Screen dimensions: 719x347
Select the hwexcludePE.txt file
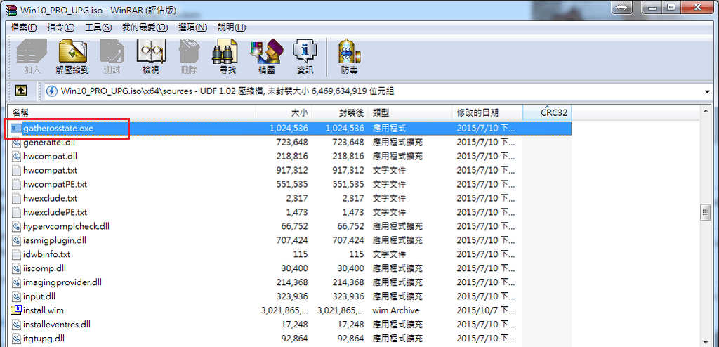pos(55,212)
